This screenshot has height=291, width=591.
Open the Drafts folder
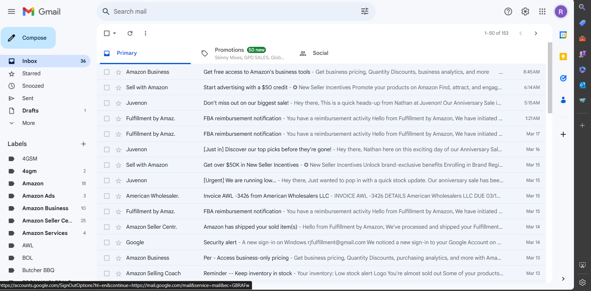pos(45,111)
